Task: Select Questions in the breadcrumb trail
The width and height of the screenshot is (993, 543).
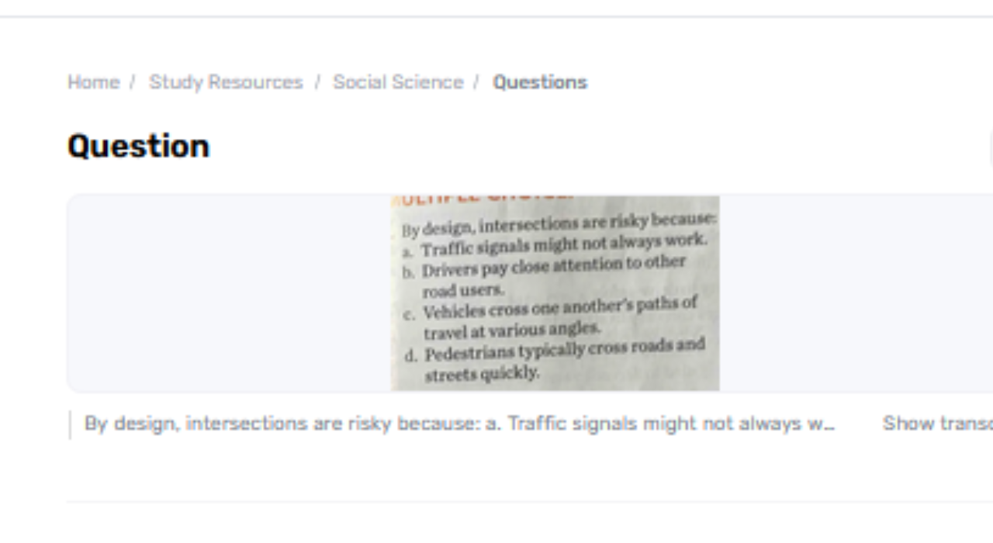Action: 540,81
